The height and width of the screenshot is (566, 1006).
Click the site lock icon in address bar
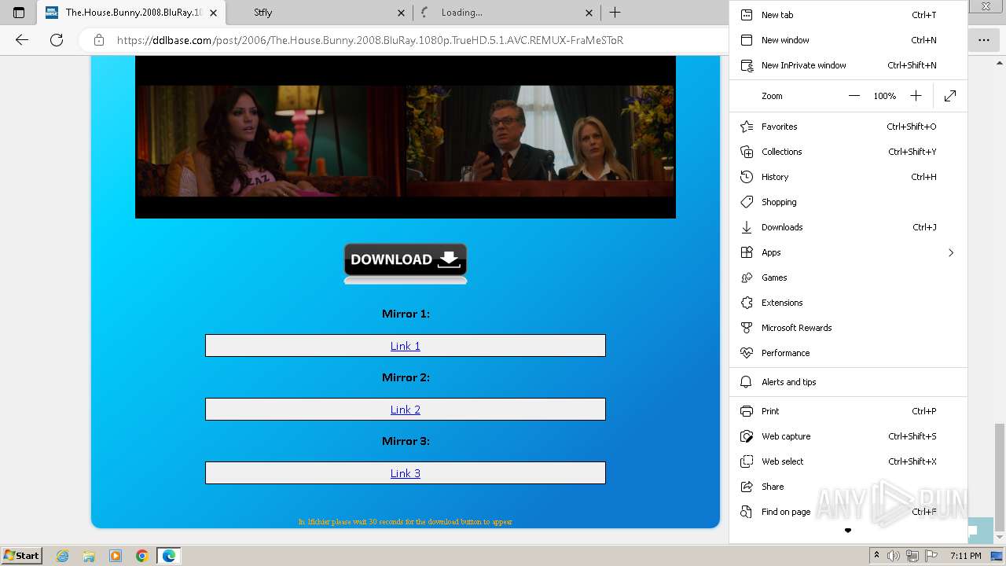click(99, 40)
